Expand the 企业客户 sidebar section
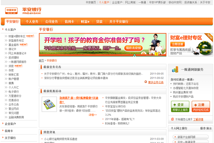The width and height of the screenshot is (214, 143). point(10,124)
